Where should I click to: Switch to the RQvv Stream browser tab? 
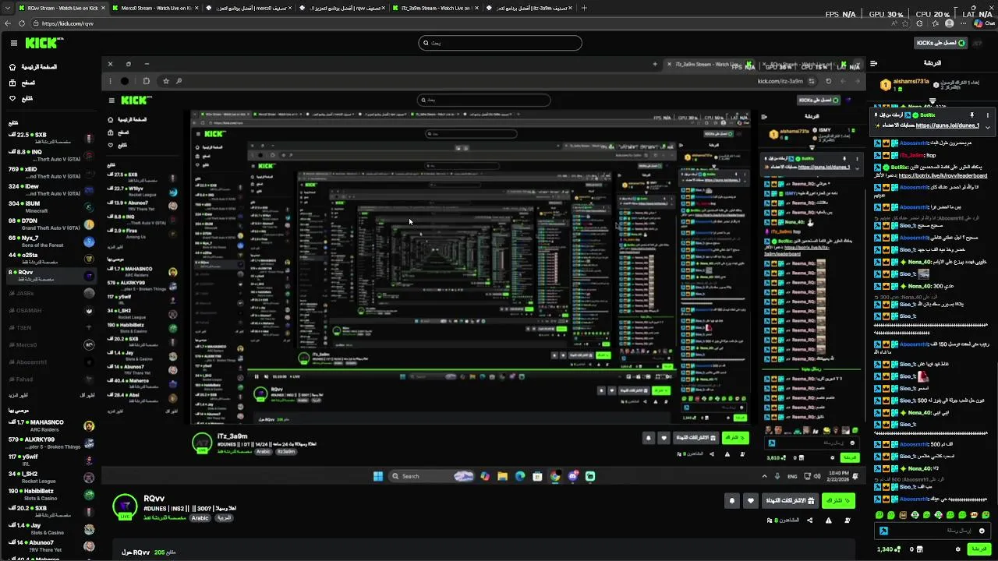point(63,8)
